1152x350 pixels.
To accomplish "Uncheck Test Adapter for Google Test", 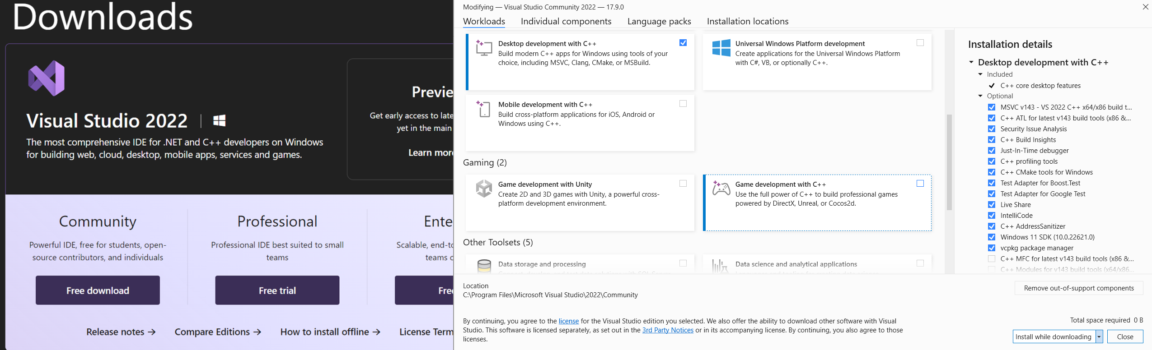I will pos(992,194).
